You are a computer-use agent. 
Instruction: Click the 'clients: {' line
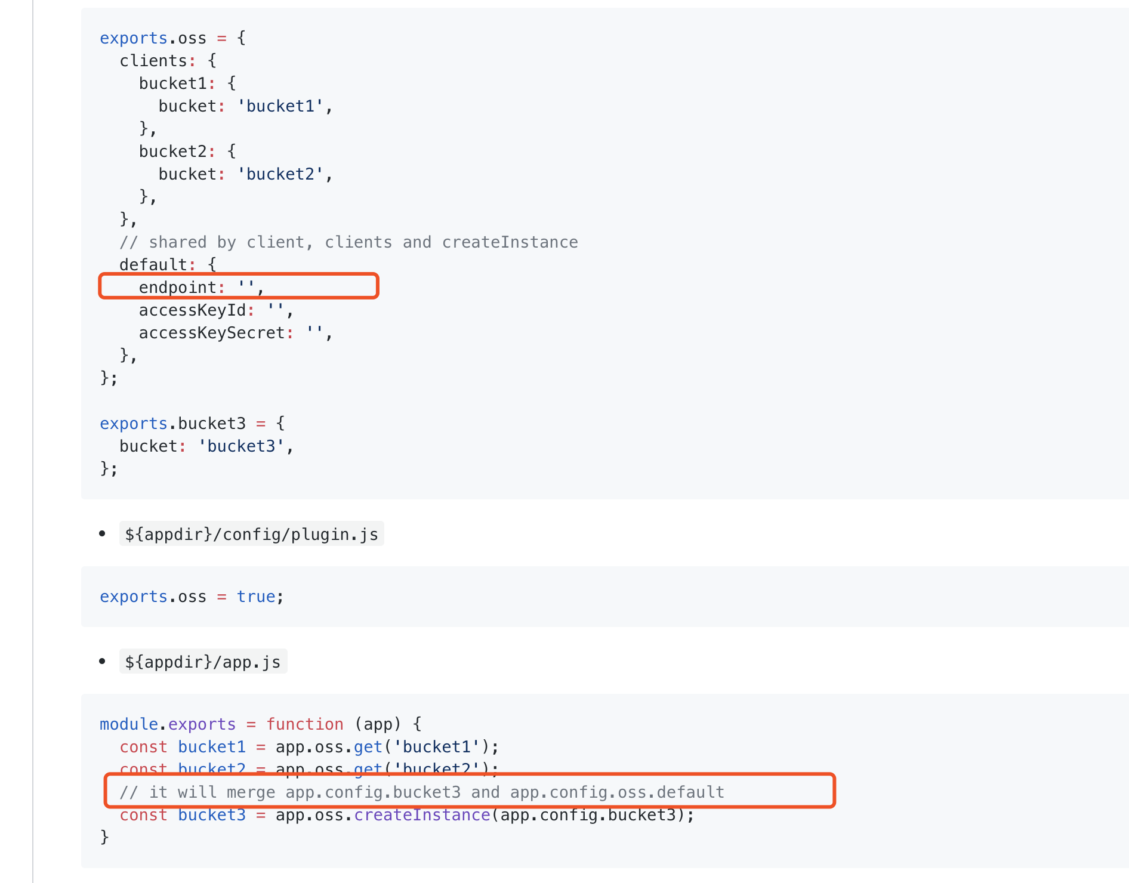[x=168, y=61]
